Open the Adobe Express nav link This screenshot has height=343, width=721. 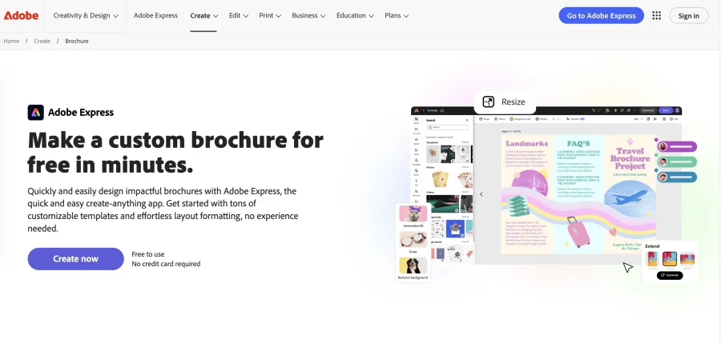point(155,16)
